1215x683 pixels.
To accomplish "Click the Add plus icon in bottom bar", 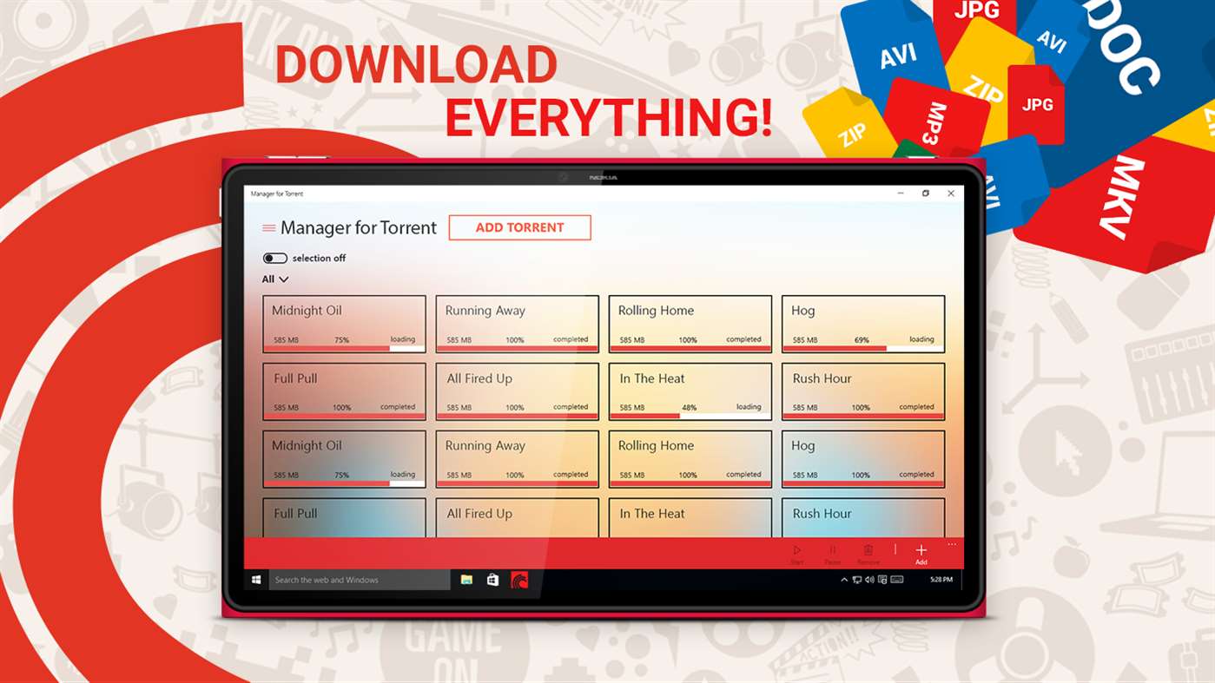I will pos(921,550).
